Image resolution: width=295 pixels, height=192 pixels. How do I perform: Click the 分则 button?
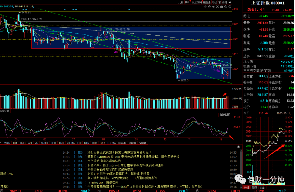tap(225, 3)
